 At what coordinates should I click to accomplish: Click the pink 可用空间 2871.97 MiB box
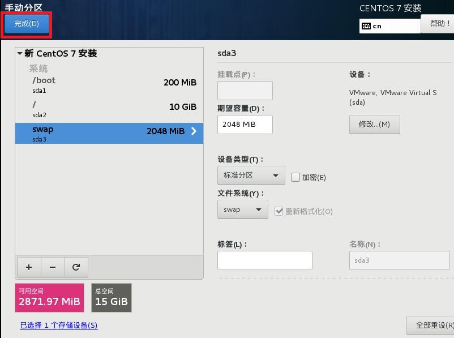point(49,298)
